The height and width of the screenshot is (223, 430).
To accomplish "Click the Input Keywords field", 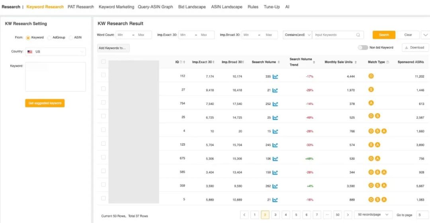I will click(338, 35).
